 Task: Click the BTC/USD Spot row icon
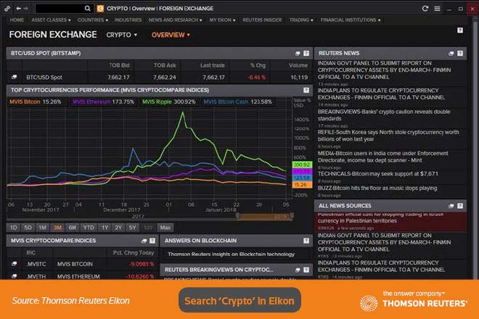(x=14, y=77)
